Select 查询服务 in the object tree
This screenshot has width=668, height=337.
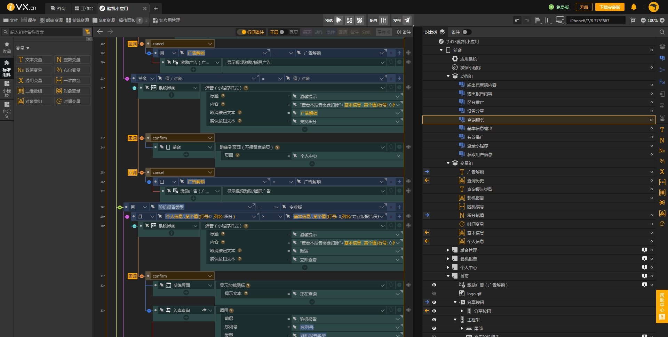539,120
